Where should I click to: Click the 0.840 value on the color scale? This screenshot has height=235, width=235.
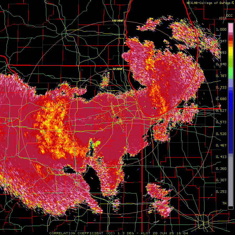click(221, 64)
